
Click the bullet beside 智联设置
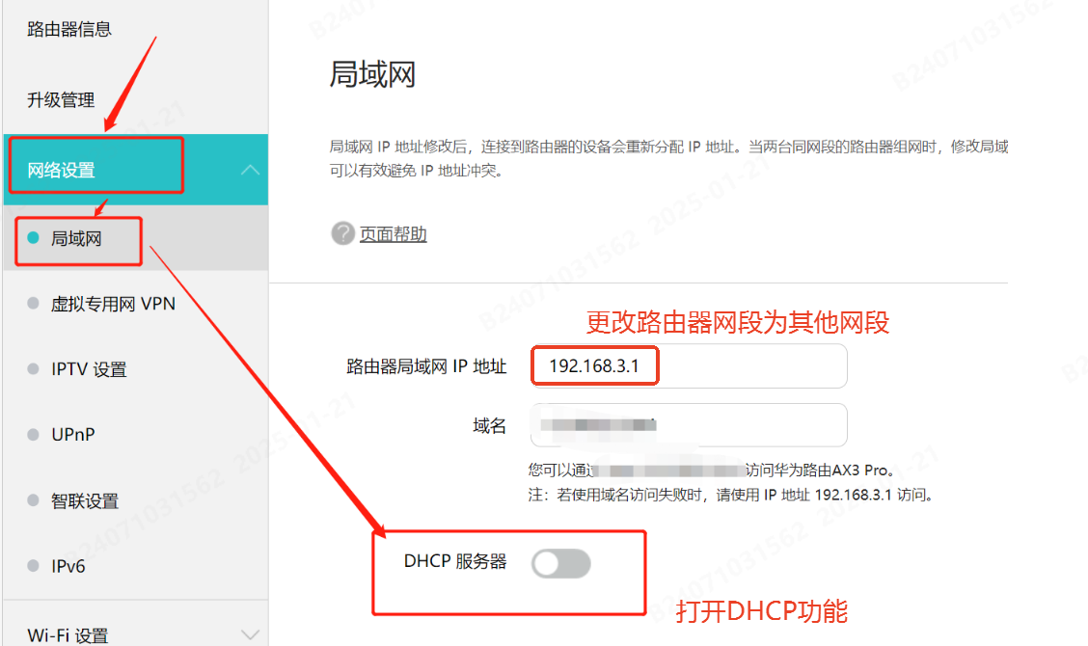point(33,500)
